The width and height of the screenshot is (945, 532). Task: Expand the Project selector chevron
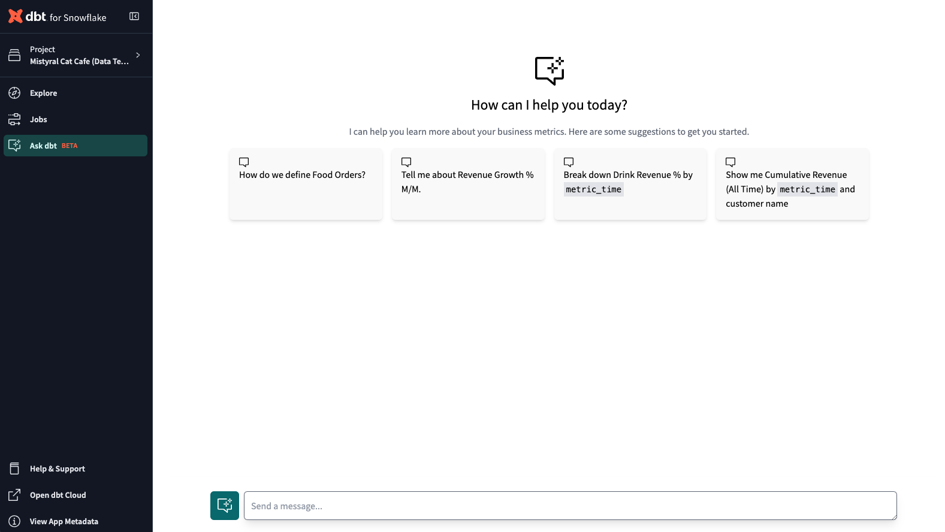138,55
